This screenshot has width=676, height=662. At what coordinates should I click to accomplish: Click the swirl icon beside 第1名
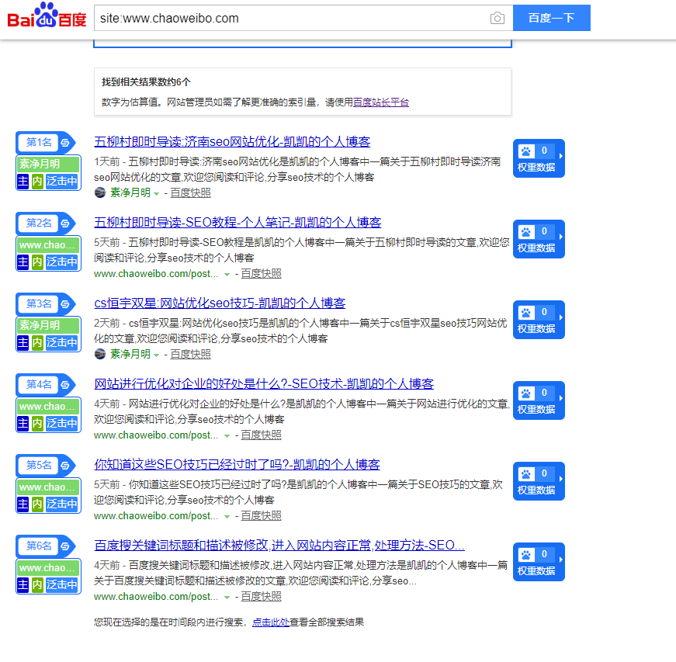click(65, 143)
